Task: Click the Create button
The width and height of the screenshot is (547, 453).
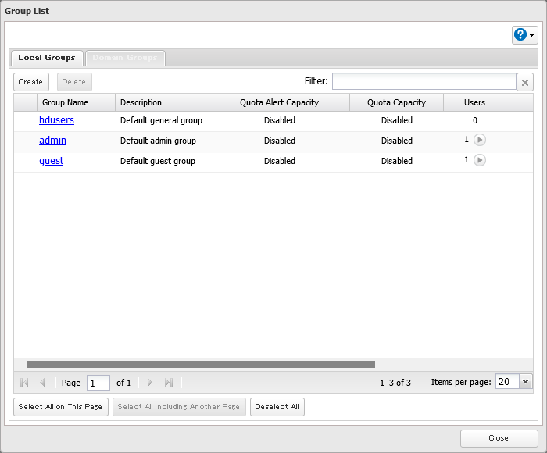Action: coord(31,82)
